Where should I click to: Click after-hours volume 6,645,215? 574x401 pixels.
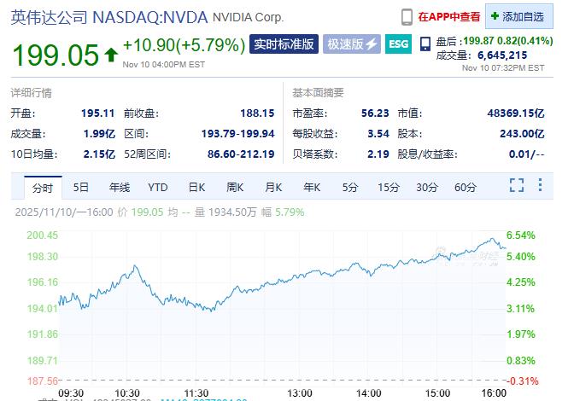coord(502,55)
